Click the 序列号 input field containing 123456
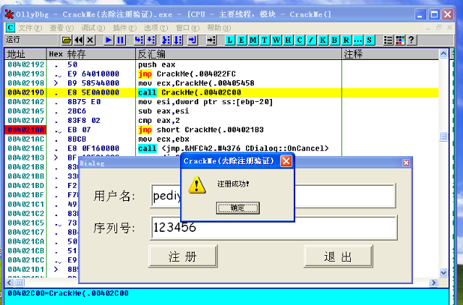This screenshot has width=463, height=305. point(273,228)
